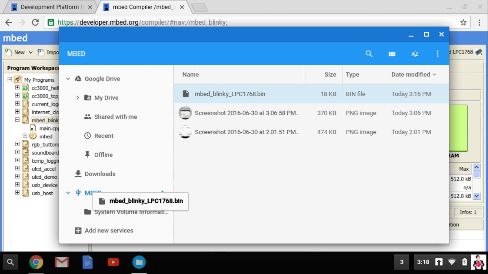The height and width of the screenshot is (274, 488).
Task: Open Shared with me
Action: tap(115, 117)
